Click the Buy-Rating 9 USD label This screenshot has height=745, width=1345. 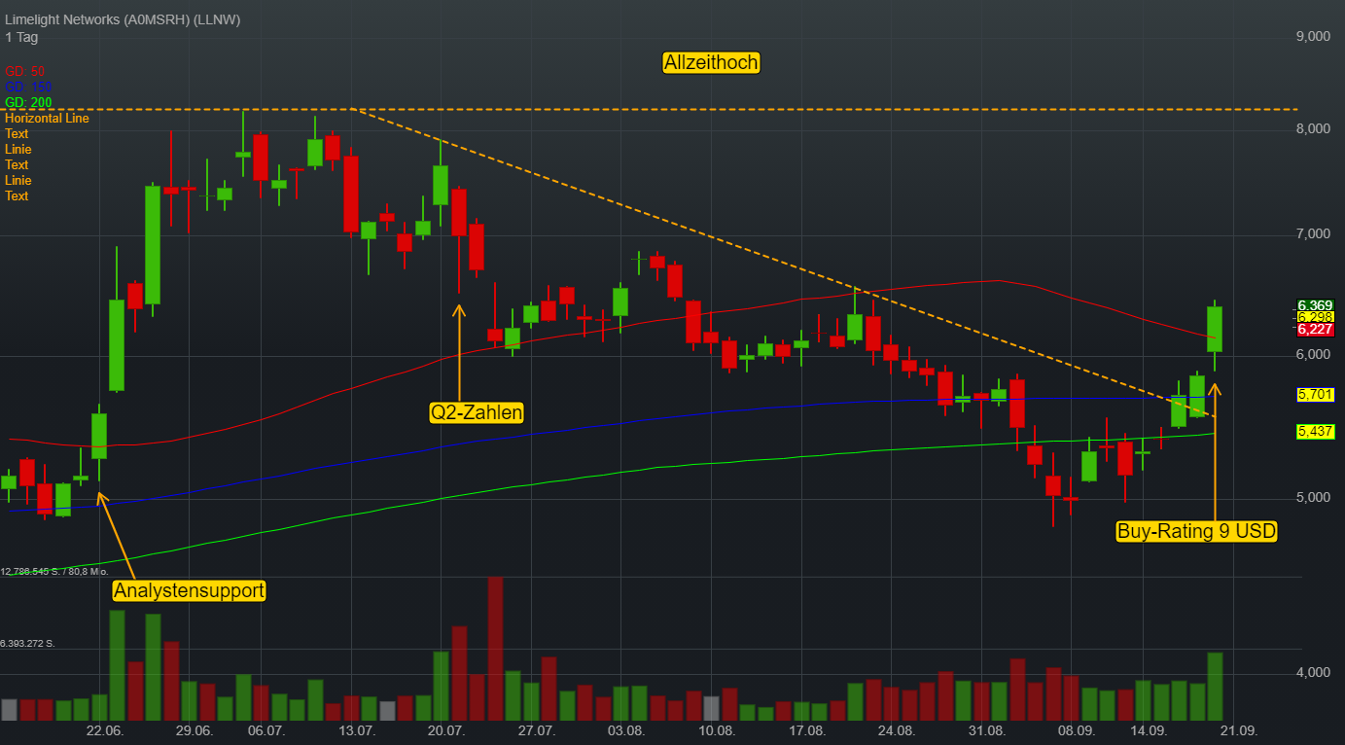point(1196,531)
